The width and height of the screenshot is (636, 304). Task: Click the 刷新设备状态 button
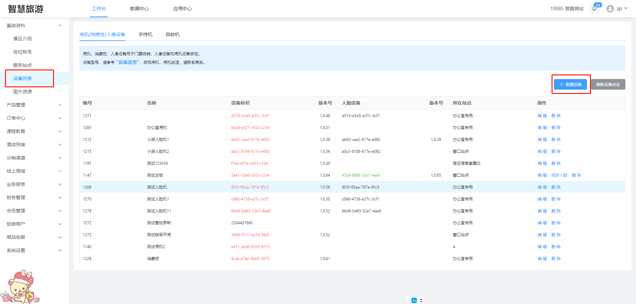608,84
